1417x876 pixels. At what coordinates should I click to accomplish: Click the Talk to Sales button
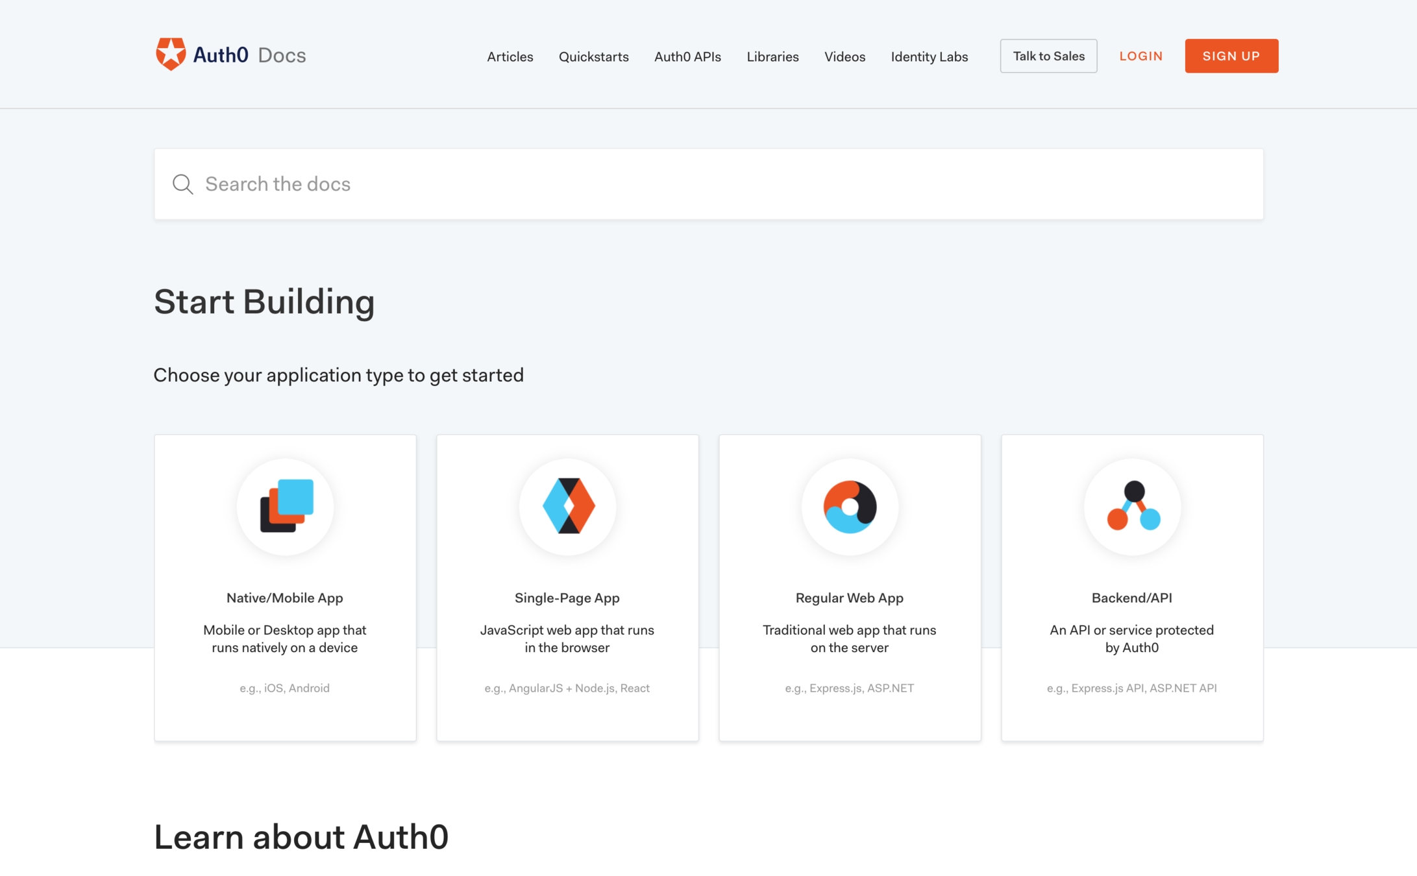pos(1048,56)
